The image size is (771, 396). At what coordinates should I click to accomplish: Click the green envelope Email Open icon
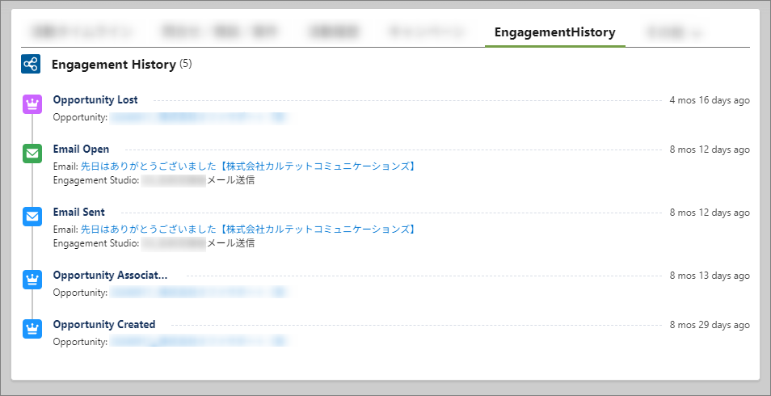pos(32,154)
